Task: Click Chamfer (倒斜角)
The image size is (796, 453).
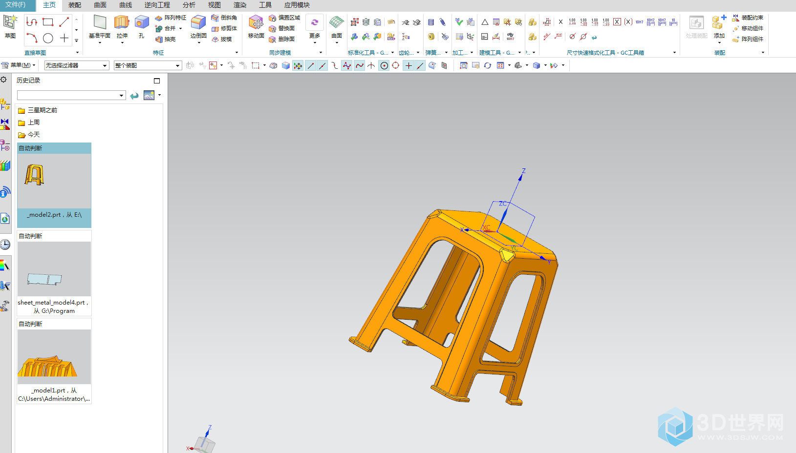Action: [224, 18]
